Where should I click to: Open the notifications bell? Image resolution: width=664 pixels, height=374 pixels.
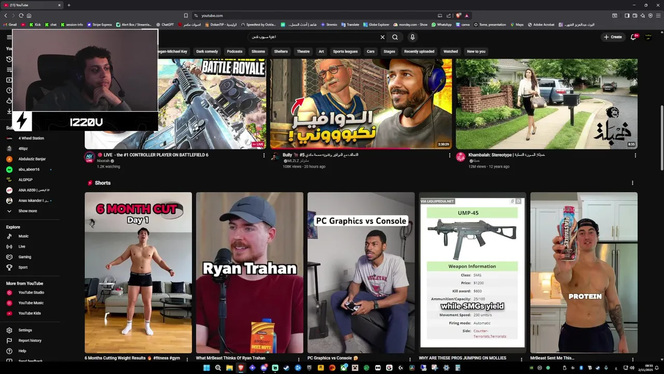pyautogui.click(x=633, y=37)
